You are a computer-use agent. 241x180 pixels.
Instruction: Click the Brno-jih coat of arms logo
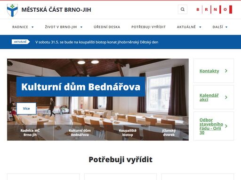pyautogui.click(x=12, y=10)
